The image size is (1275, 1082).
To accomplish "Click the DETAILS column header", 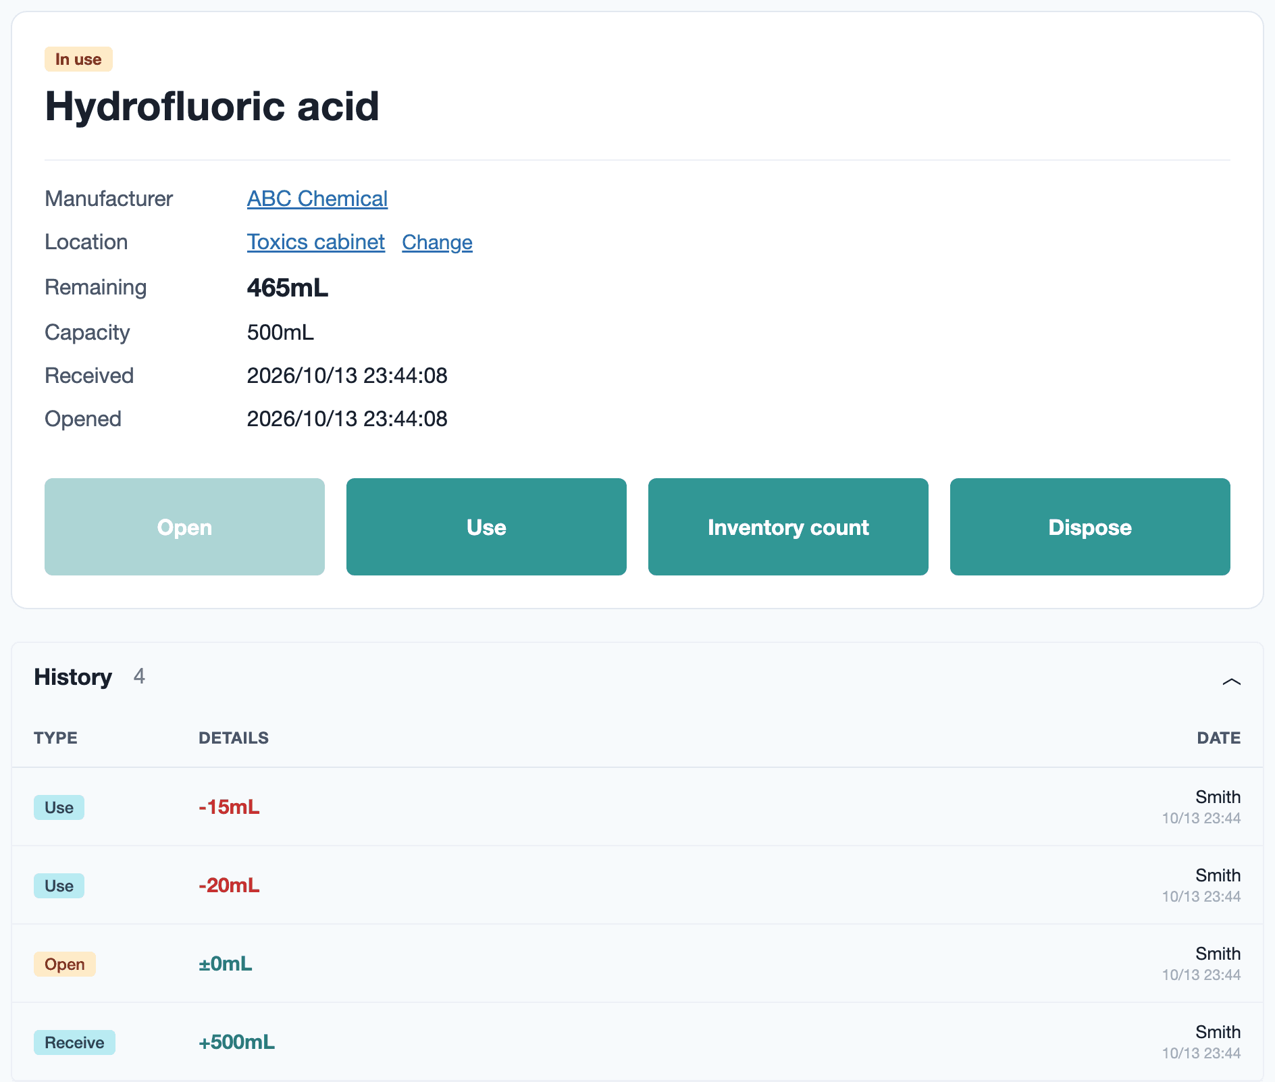I will [234, 738].
